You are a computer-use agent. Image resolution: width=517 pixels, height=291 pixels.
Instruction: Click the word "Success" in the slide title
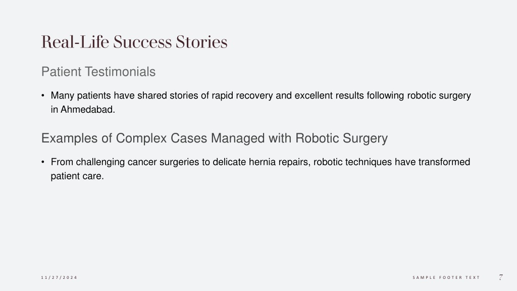[x=142, y=42]
